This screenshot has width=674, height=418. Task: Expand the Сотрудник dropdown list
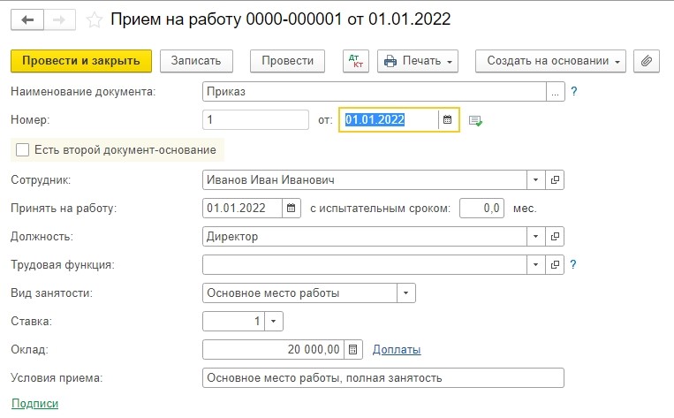[536, 179]
